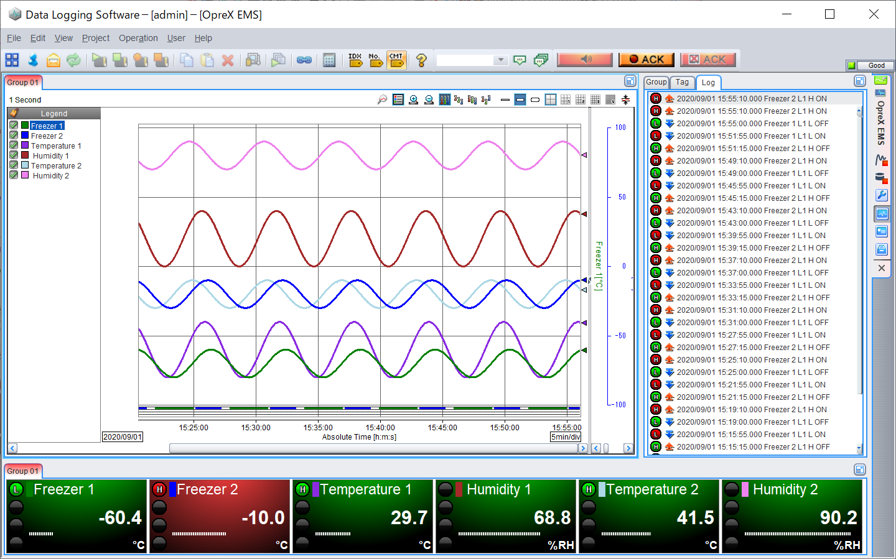The height and width of the screenshot is (559, 896).
Task: Maximize the Group 01 trend panel
Action: click(x=630, y=81)
